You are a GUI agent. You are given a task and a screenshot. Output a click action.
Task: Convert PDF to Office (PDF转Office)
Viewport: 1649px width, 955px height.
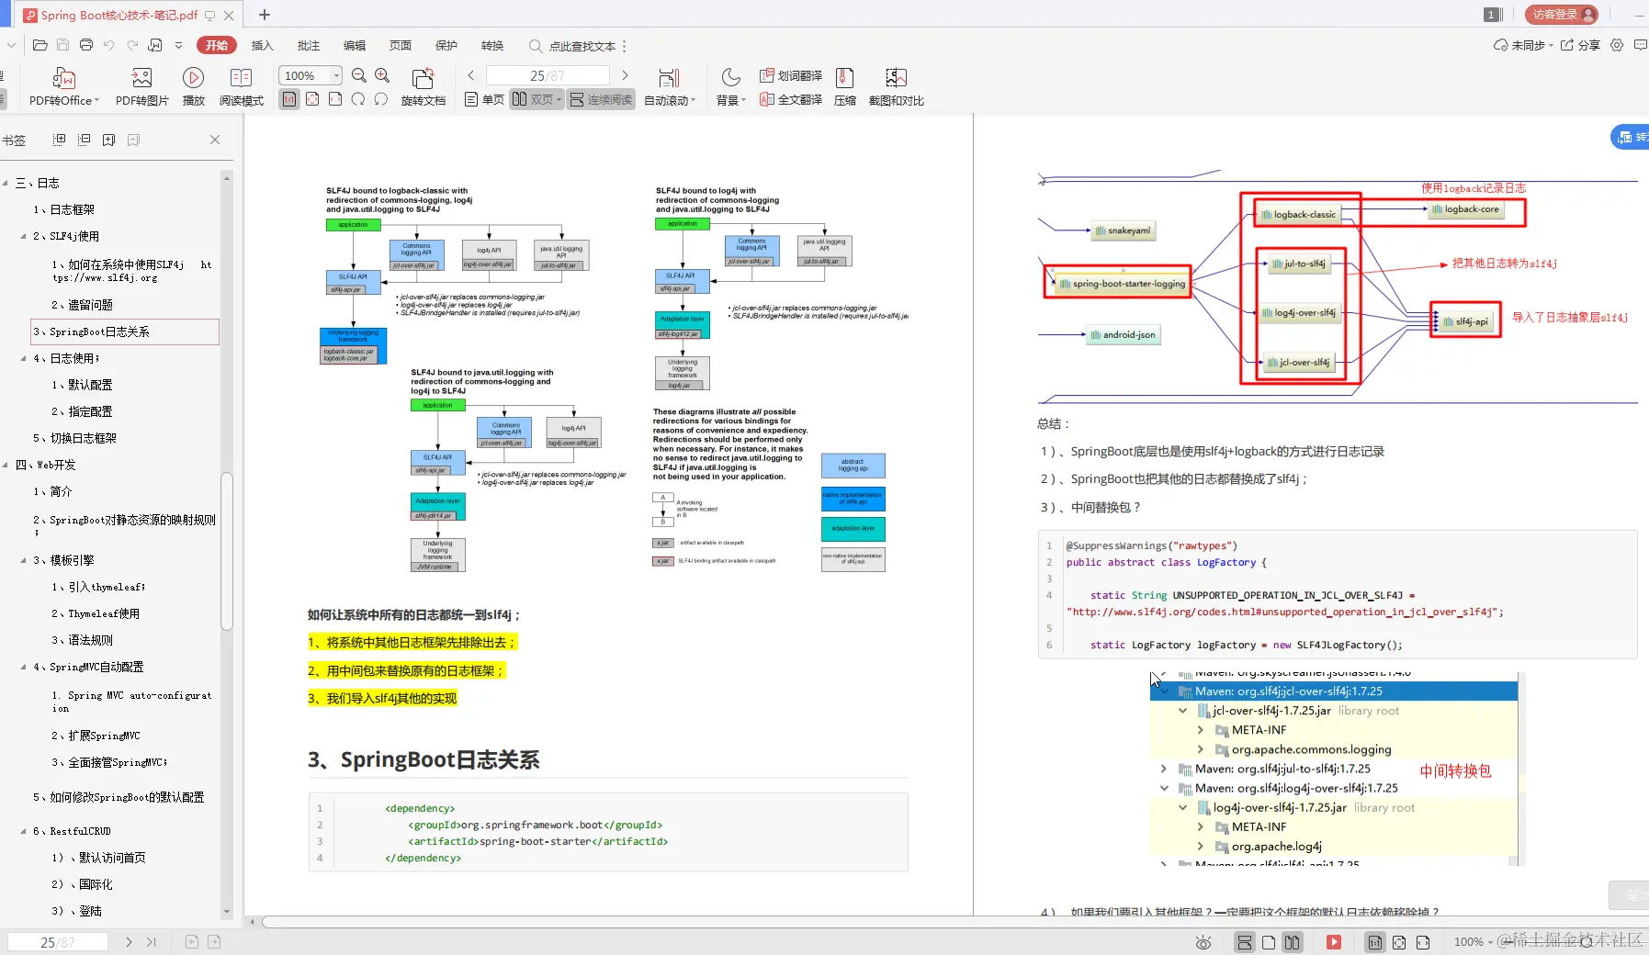point(64,87)
